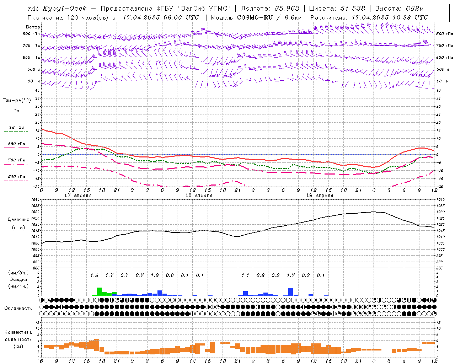The height and width of the screenshot is (364, 455).
Task: Click the 19 апреля date label
Action: point(320,196)
